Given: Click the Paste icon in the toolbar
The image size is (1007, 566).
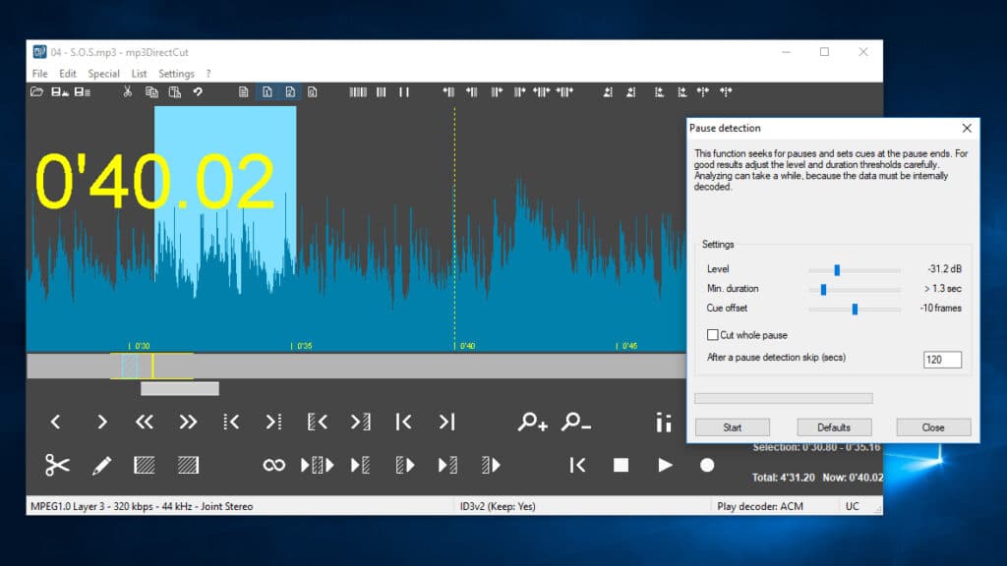Looking at the screenshot, I should [x=177, y=91].
